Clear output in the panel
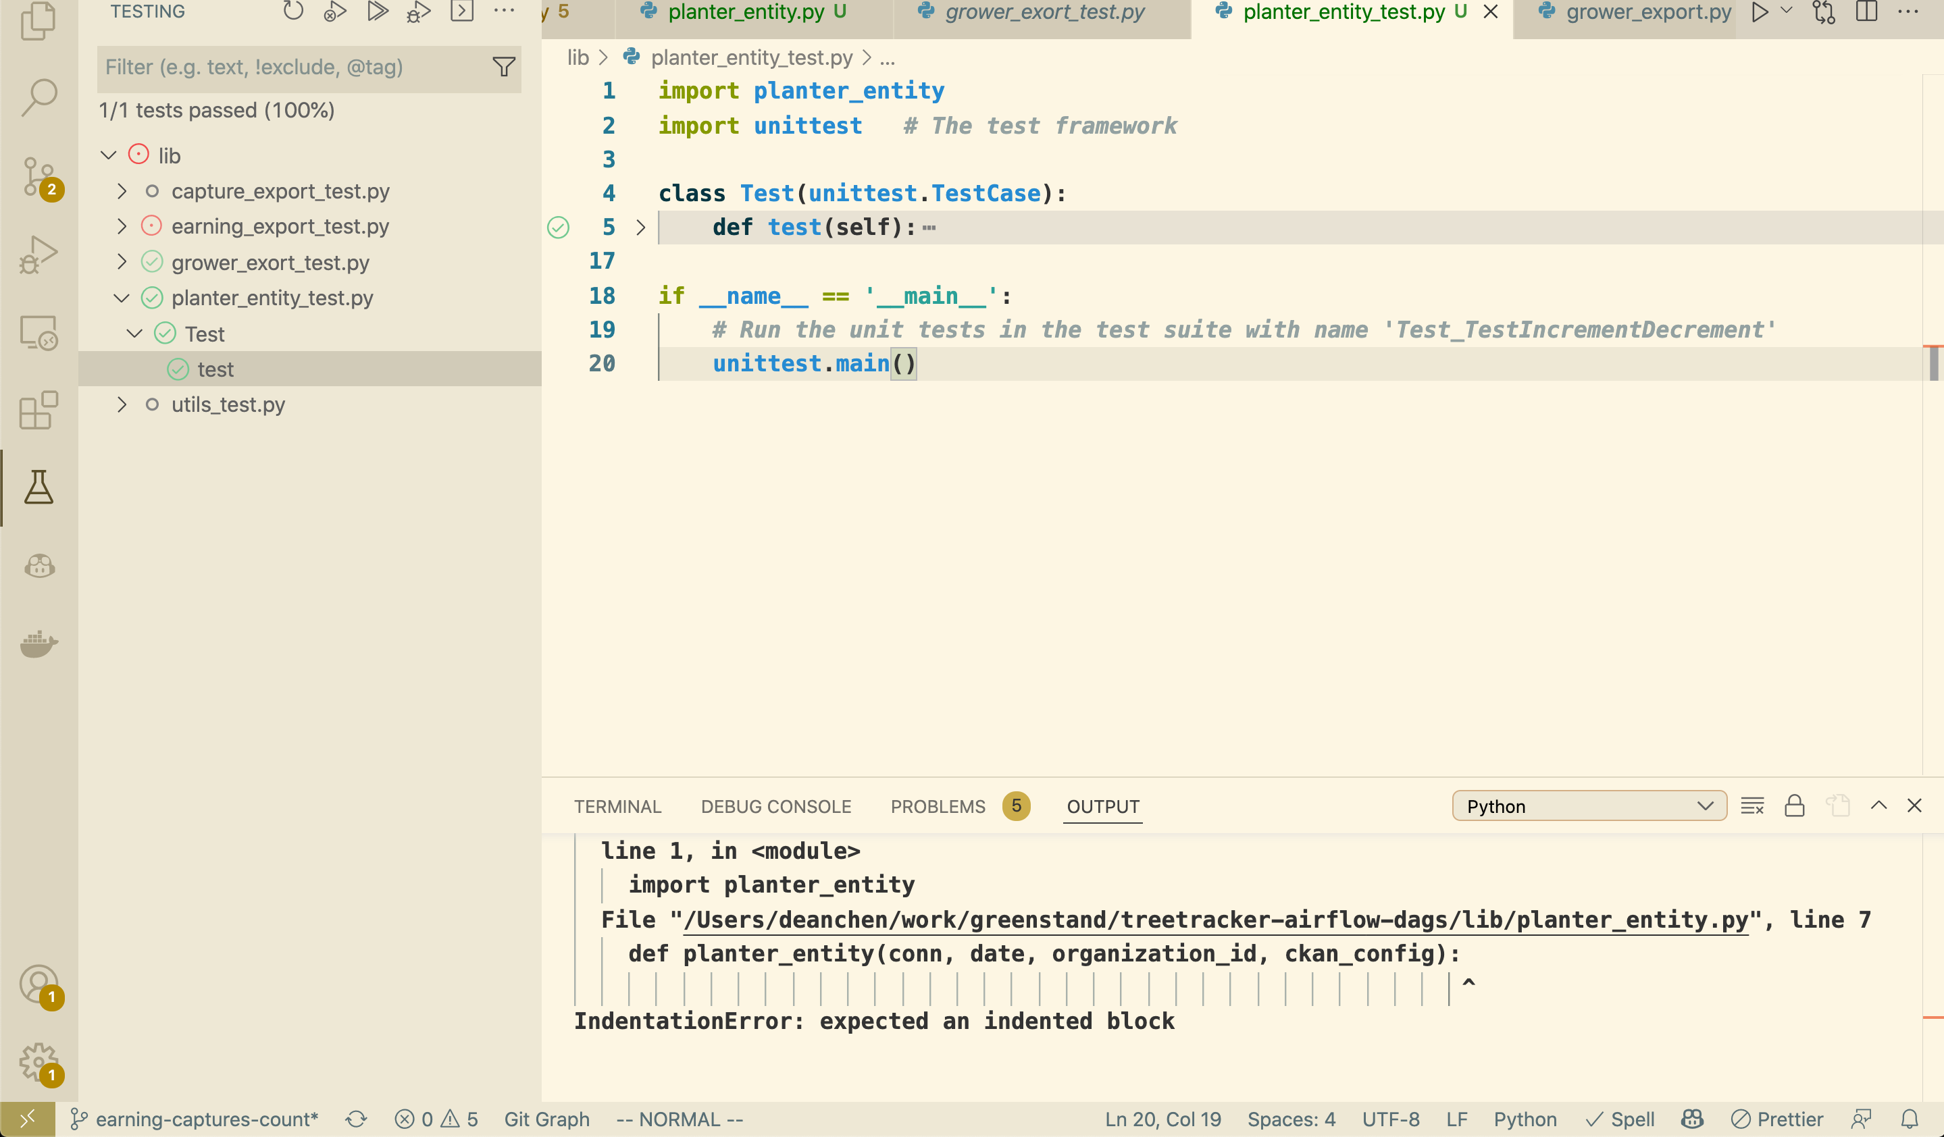 click(1752, 806)
